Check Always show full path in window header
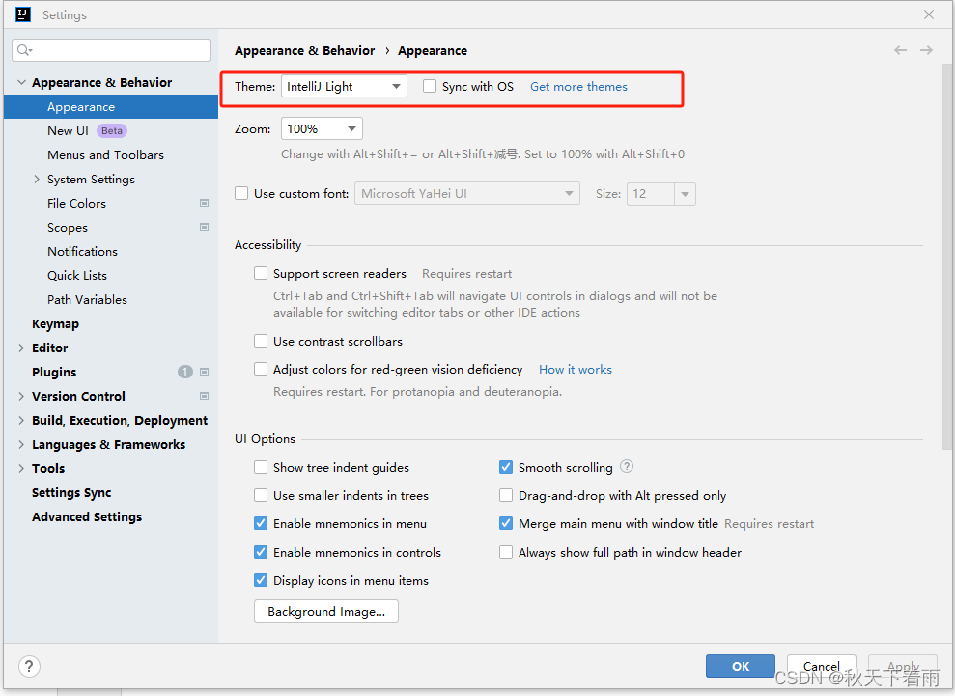This screenshot has height=696, width=955. 506,552
